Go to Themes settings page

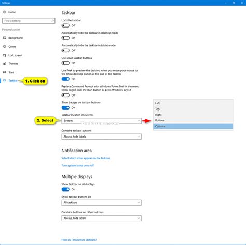coord(13,64)
